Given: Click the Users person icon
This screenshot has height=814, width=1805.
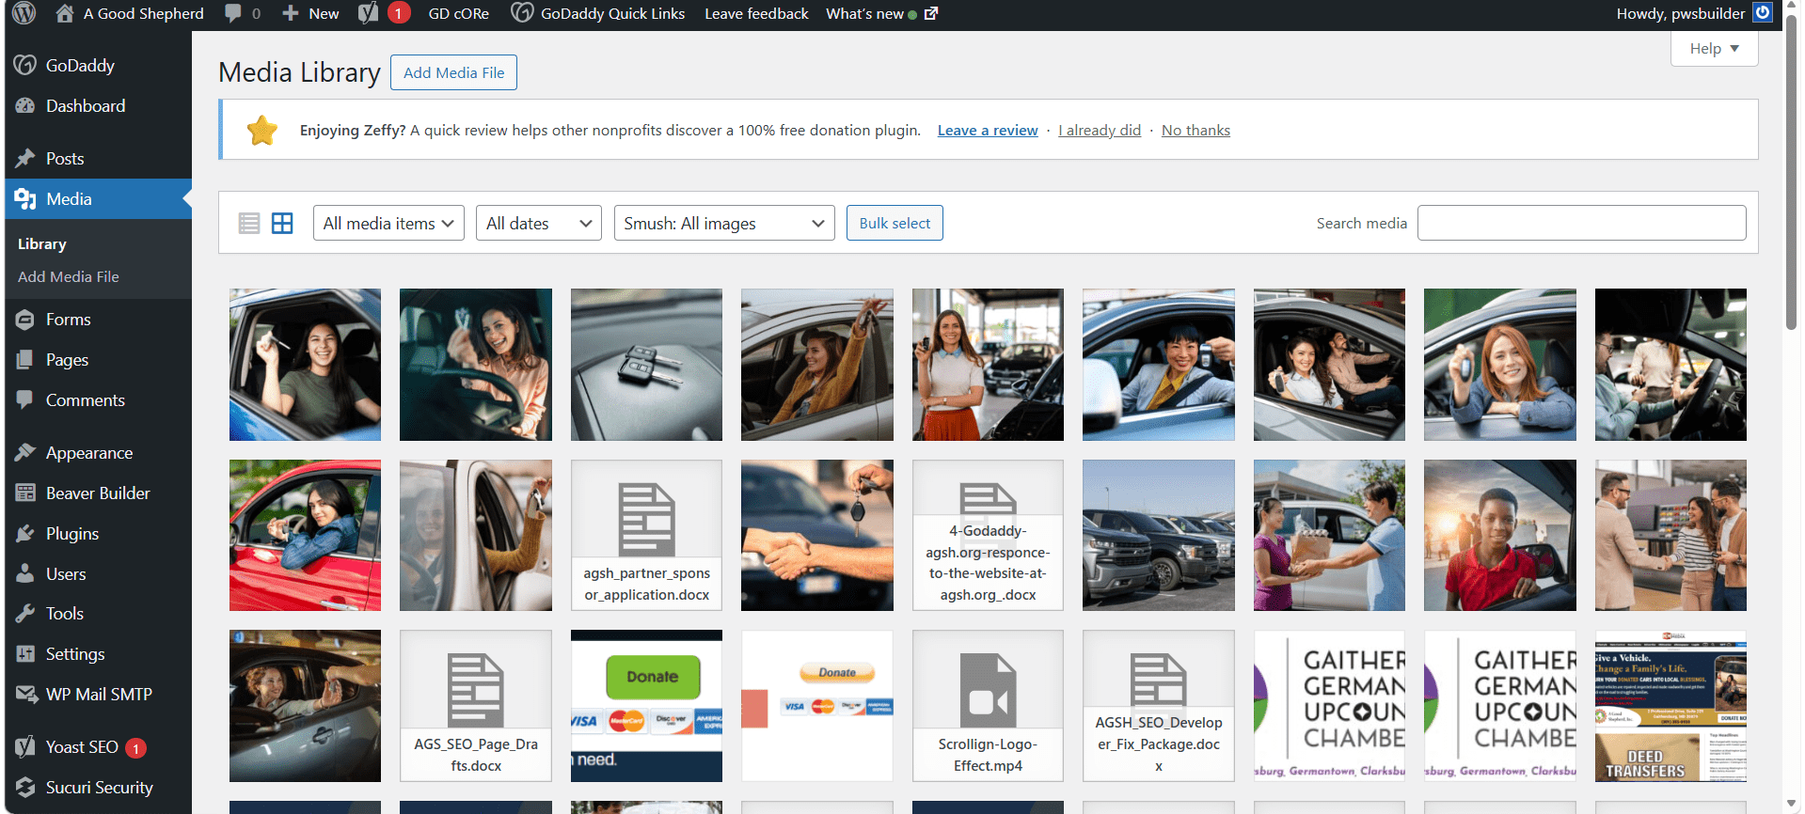Looking at the screenshot, I should coord(25,573).
